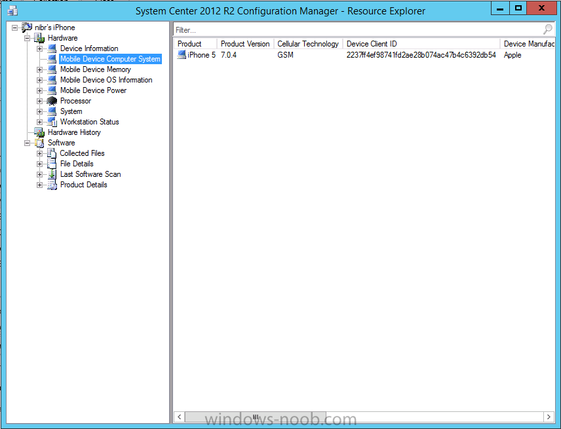Select the Mobile Device Computer System label

pos(110,59)
